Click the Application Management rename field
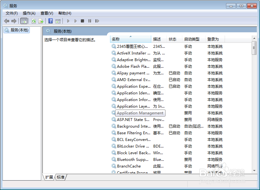260x190 pixels. (140, 113)
